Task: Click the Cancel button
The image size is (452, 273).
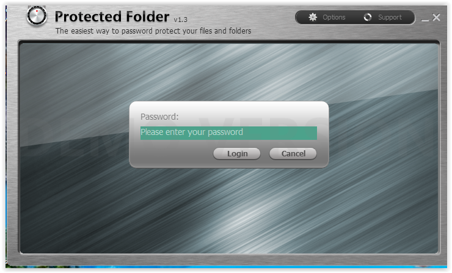Action: pos(293,154)
